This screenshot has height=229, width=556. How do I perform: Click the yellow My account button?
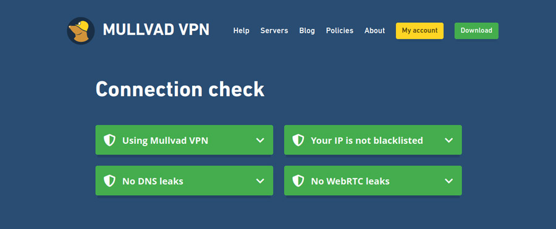tap(420, 31)
